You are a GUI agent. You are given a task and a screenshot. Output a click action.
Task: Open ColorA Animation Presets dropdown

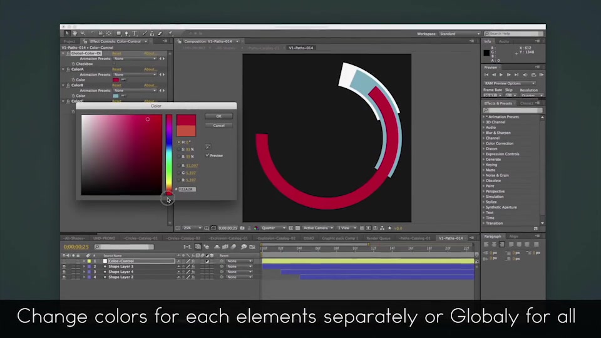pos(135,74)
